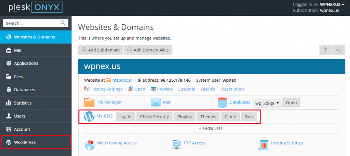Click the help question mark icon

coord(325,50)
